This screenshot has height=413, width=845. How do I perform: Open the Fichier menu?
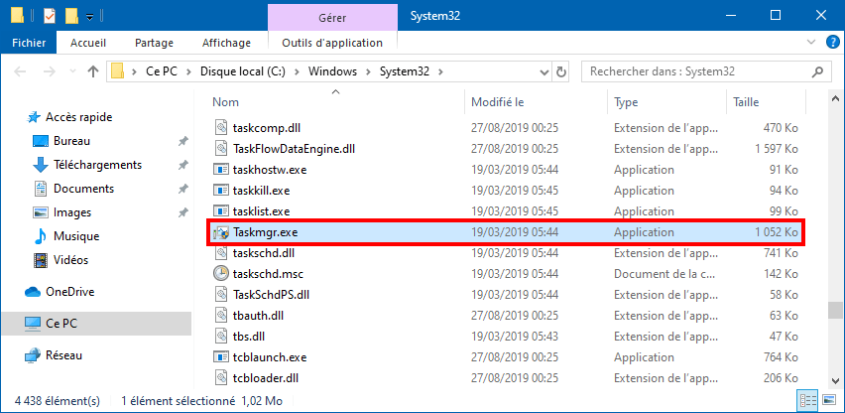(x=29, y=43)
